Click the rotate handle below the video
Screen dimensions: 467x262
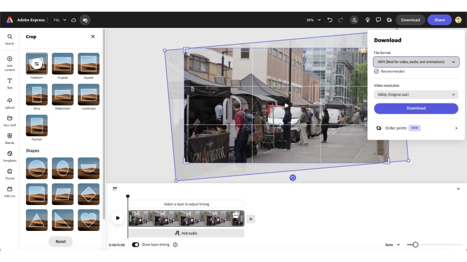coord(293,178)
